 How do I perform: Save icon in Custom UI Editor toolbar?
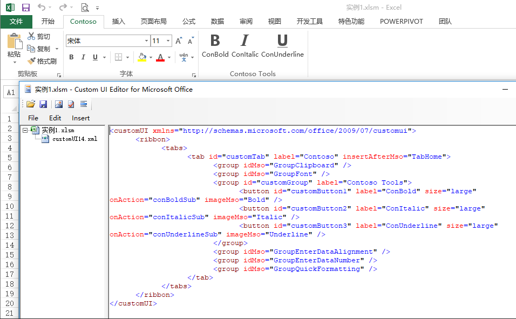point(43,104)
